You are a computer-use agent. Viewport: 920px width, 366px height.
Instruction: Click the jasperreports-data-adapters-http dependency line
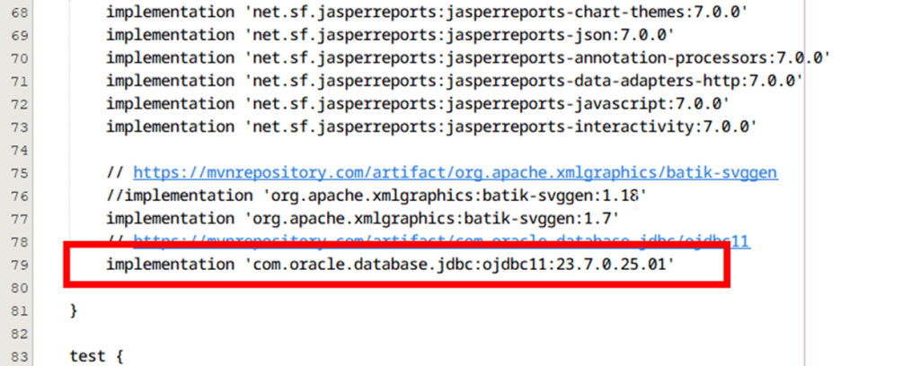pos(454,81)
